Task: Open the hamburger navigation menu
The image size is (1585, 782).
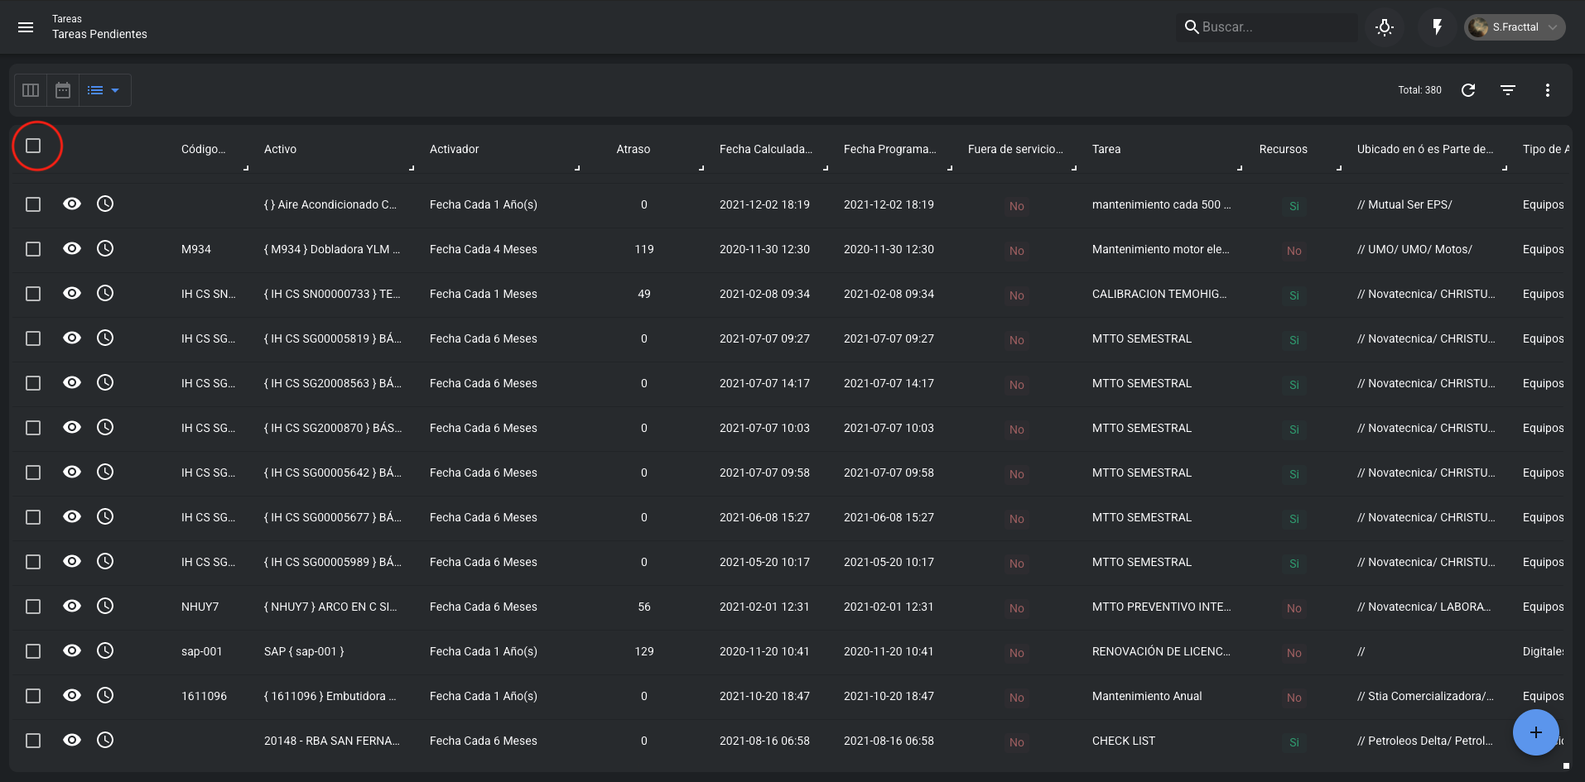Action: click(26, 27)
